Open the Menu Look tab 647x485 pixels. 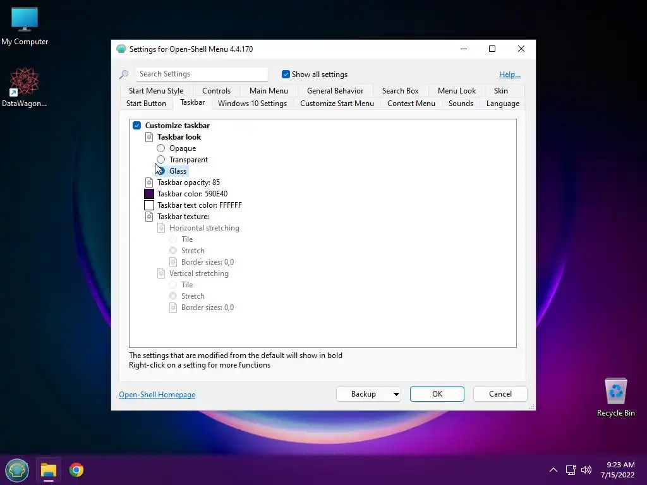(457, 91)
